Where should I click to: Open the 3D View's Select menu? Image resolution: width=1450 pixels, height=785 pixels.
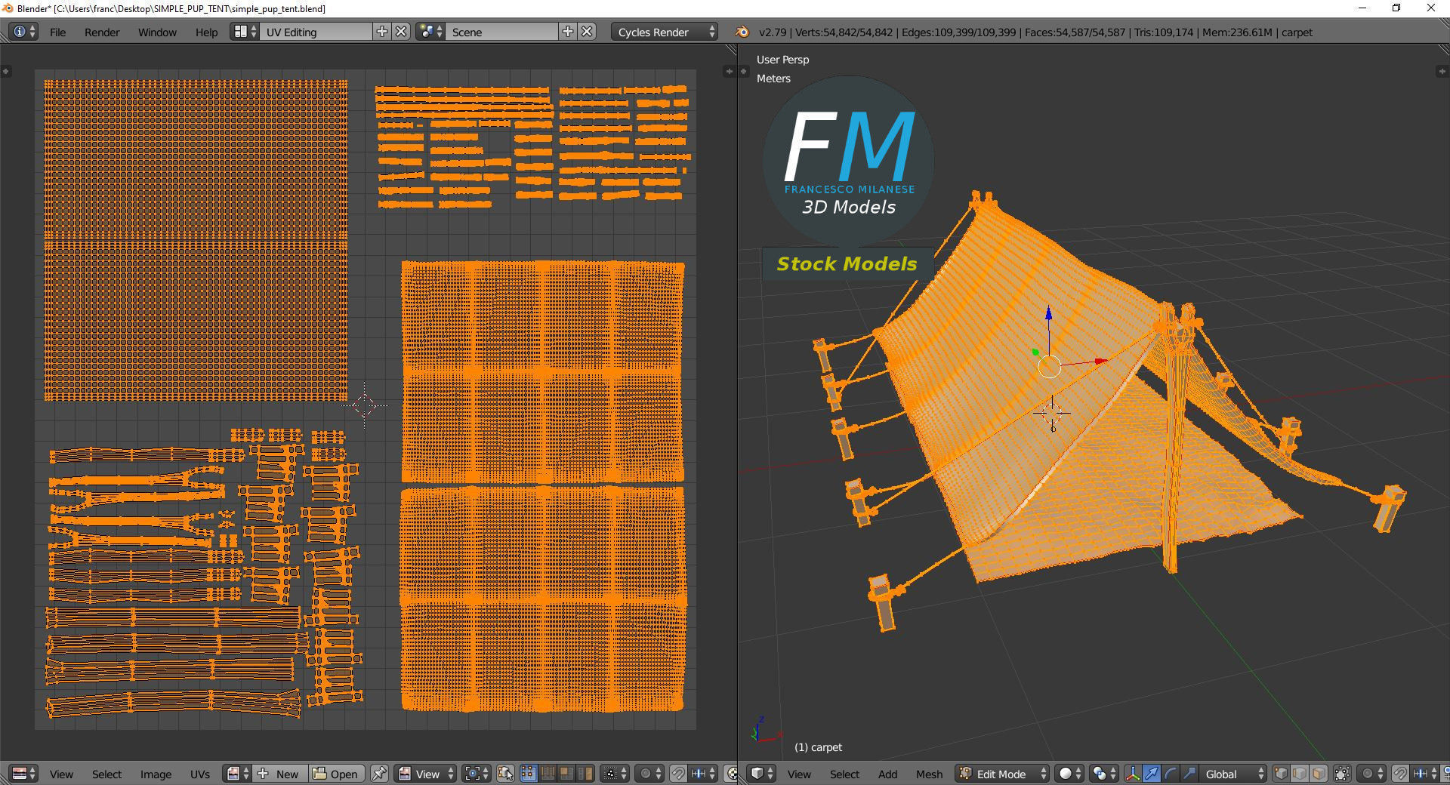(844, 774)
